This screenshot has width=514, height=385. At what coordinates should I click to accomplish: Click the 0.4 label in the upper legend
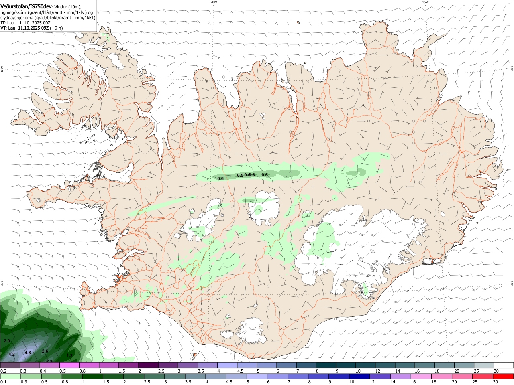(x=43, y=371)
